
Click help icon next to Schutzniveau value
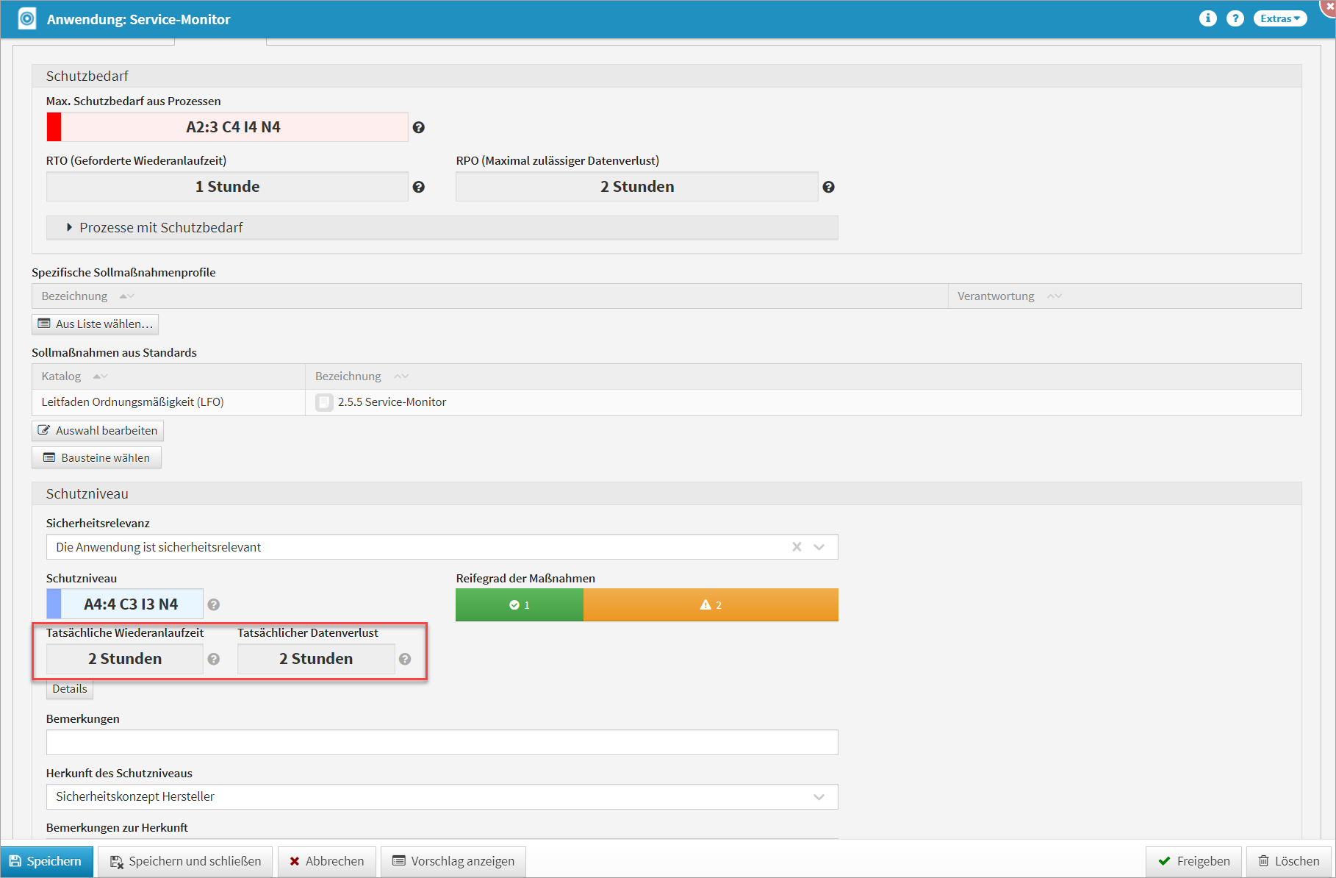pos(214,604)
